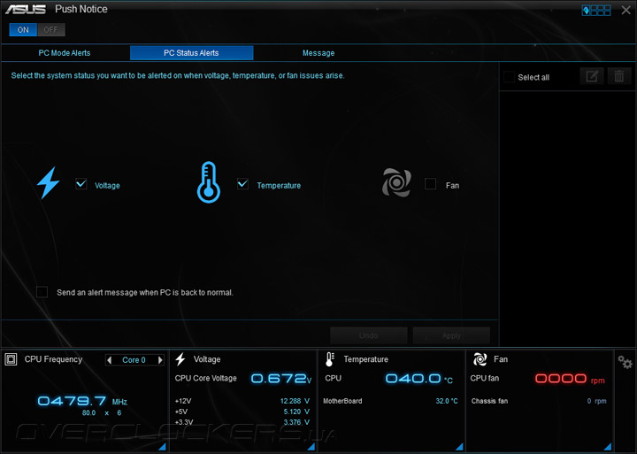Click the Voltage panel lightning icon
This screenshot has height=454, width=637.
point(180,359)
